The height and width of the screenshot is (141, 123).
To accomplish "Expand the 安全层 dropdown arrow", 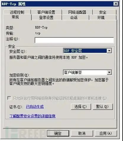I will pyautogui.click(x=109, y=51).
